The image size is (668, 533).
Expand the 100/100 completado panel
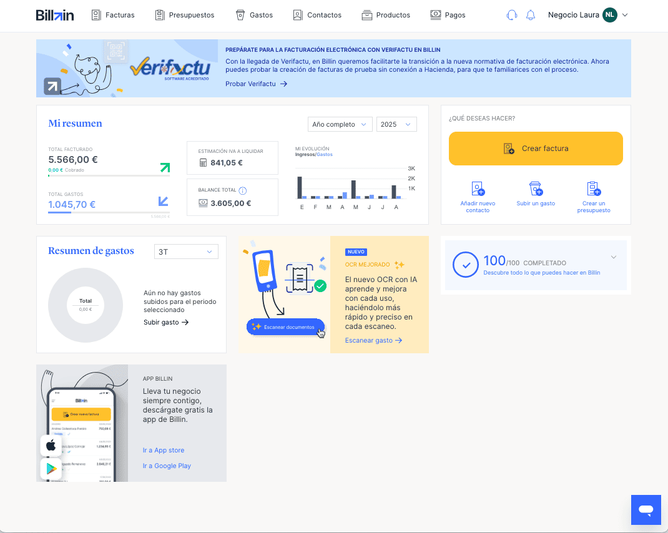click(x=614, y=257)
